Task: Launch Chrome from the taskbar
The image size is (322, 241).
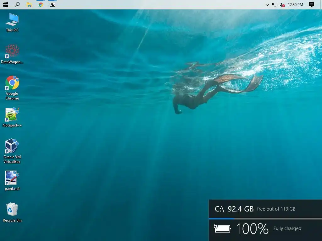Action: 41,5
